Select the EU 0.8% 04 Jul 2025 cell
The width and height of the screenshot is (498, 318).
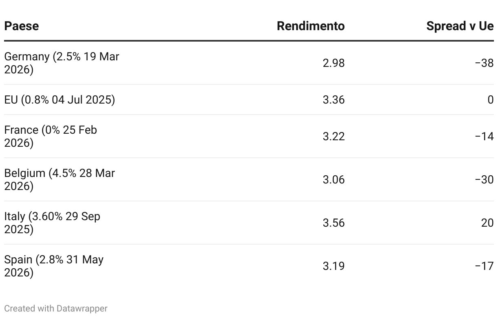pyautogui.click(x=60, y=99)
